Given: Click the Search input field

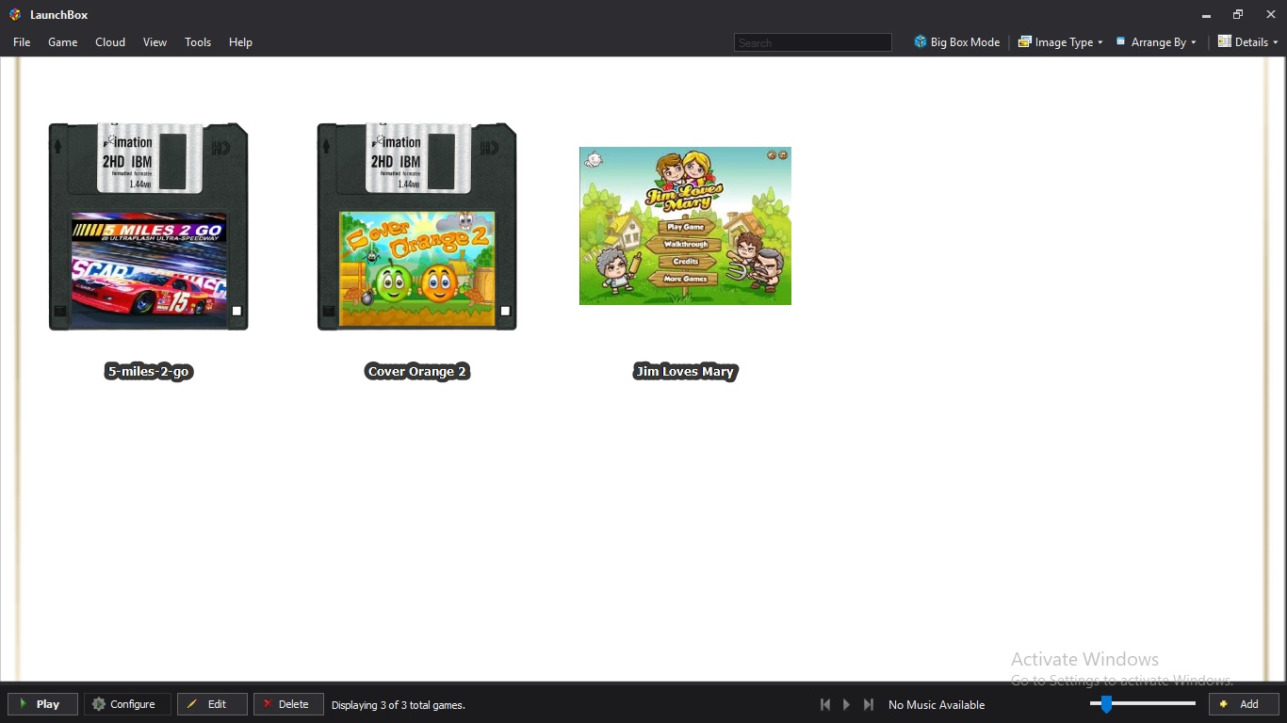Looking at the screenshot, I should [812, 42].
